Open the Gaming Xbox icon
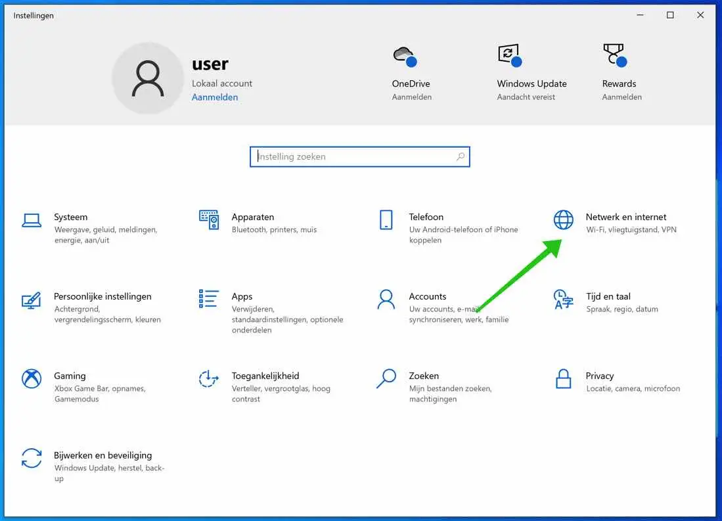This screenshot has height=521, width=722. (x=32, y=378)
